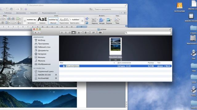This screenshot has width=197, height=110.
Task: Open the SmartArt ribbon tab in Word
Action: tap(34, 13)
